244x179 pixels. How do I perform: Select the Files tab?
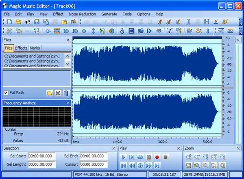tap(9, 48)
